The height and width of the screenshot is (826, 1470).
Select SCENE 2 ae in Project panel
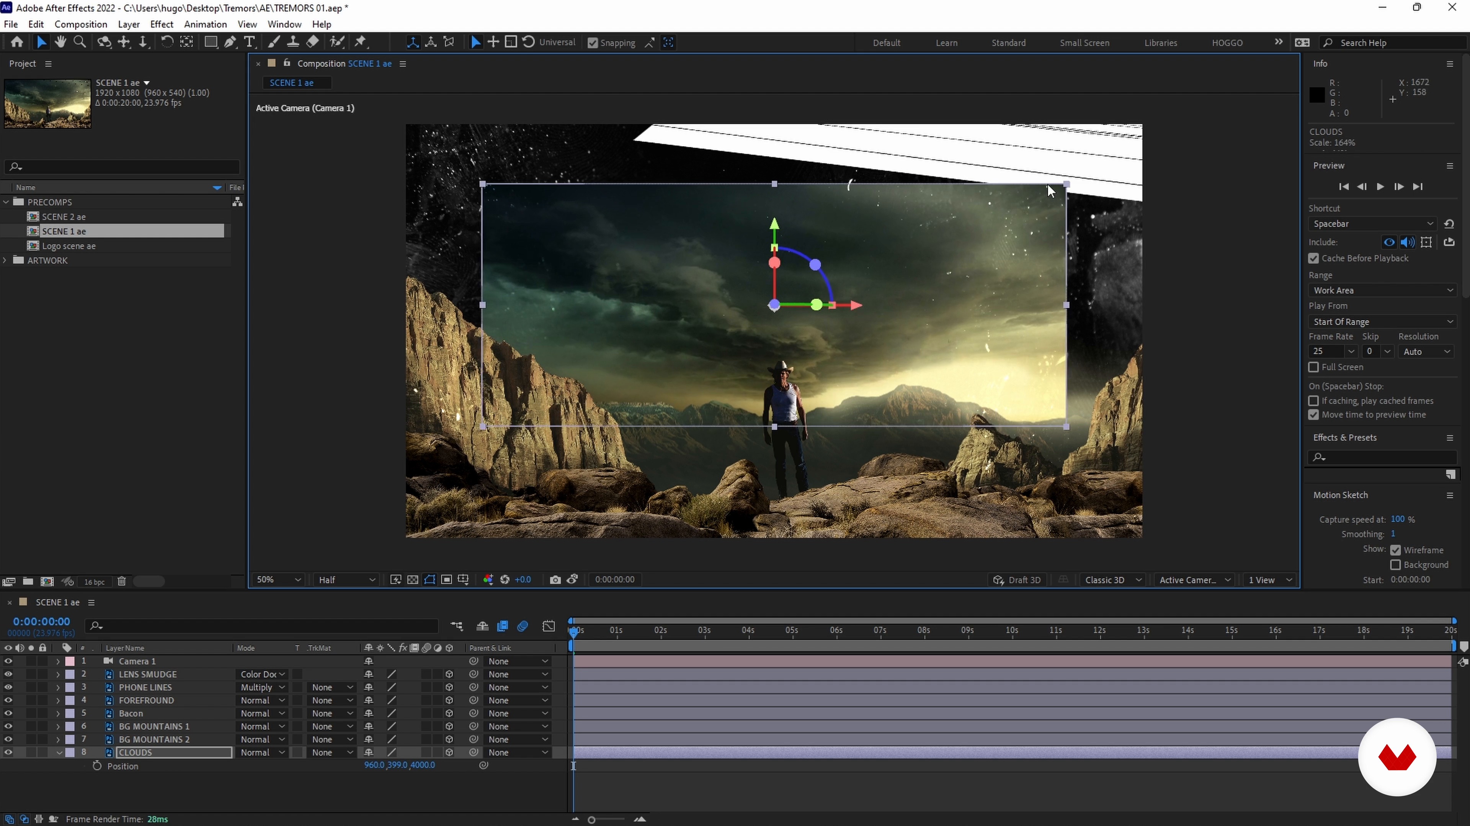point(64,216)
